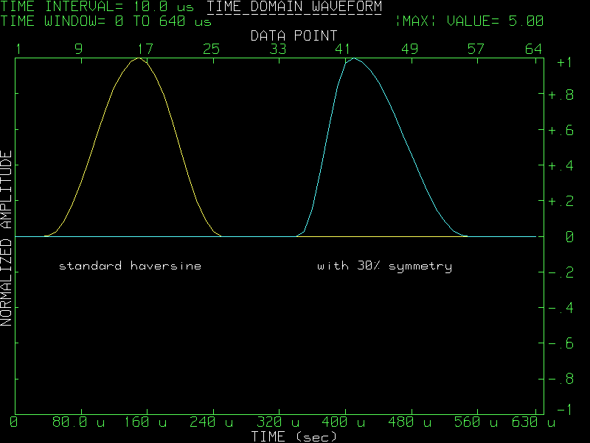590x443 pixels.
Task: Click the -.2 amplitude label
Action: click(561, 272)
